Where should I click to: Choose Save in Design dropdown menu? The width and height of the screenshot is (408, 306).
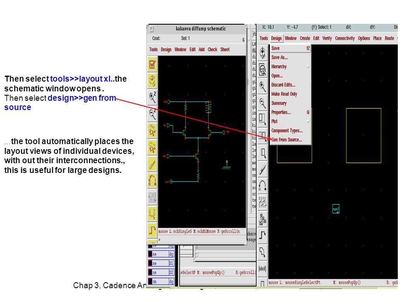290,48
